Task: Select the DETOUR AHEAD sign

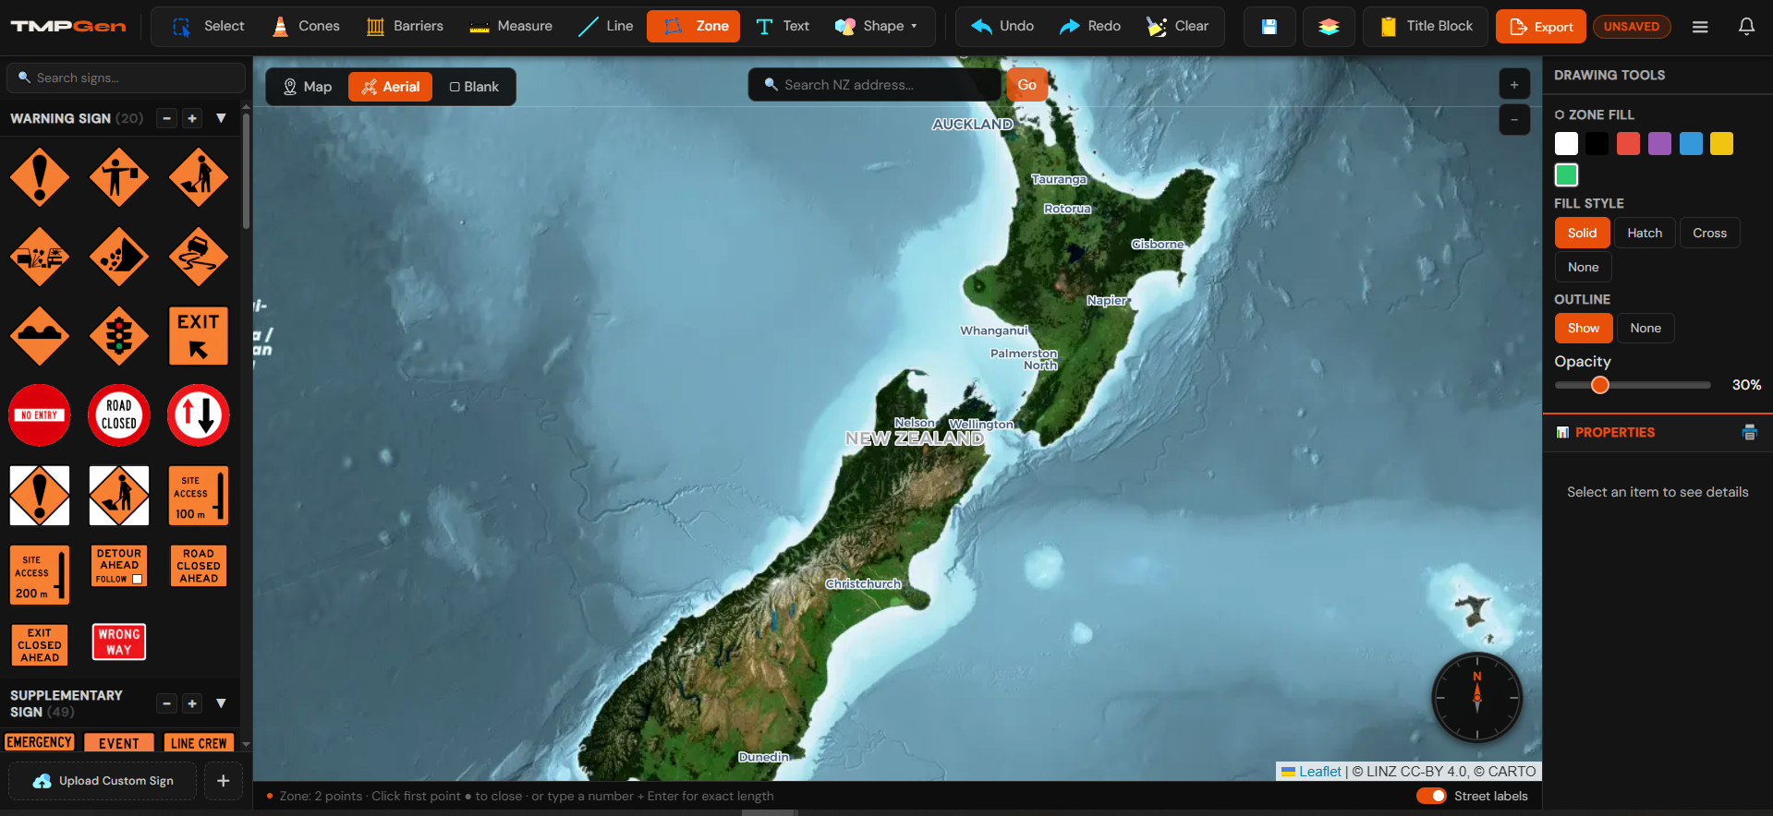Action: [119, 566]
